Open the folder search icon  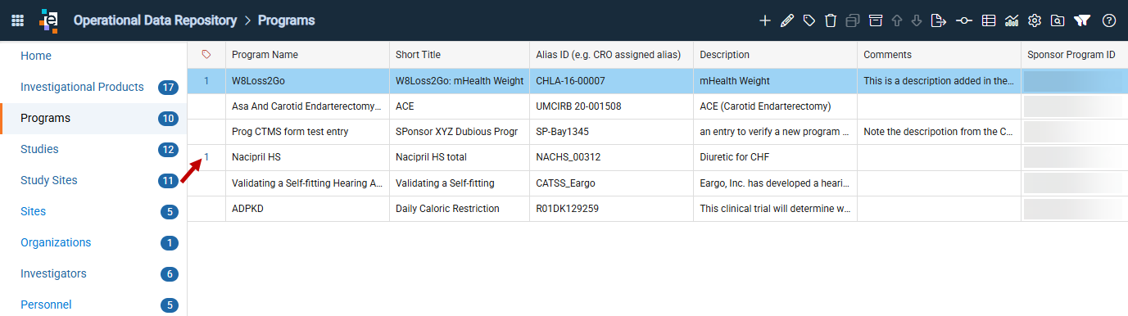click(x=1058, y=20)
